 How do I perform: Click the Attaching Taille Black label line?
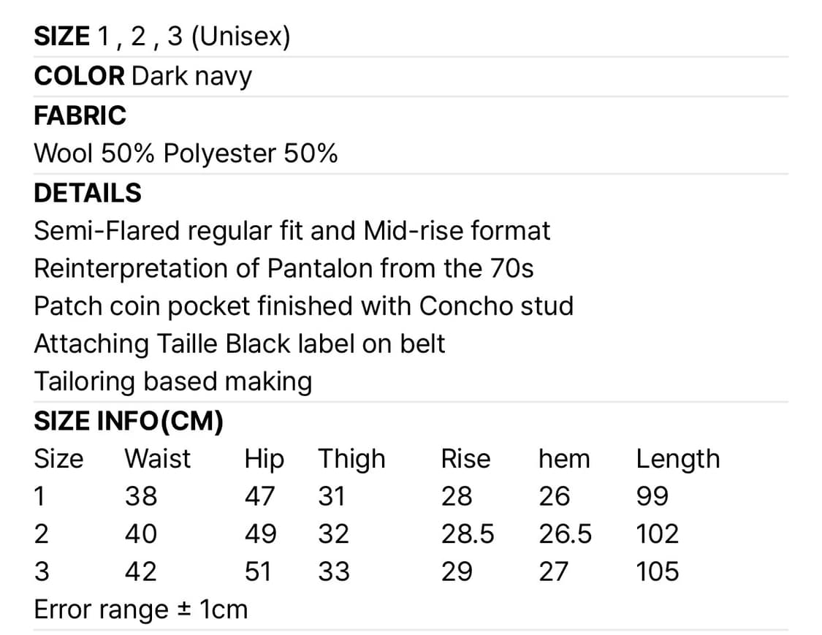click(240, 343)
